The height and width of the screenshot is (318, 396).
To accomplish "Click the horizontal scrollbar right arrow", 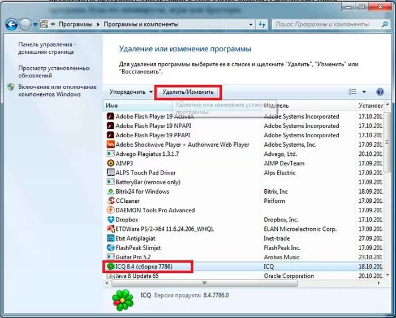I will click(379, 283).
